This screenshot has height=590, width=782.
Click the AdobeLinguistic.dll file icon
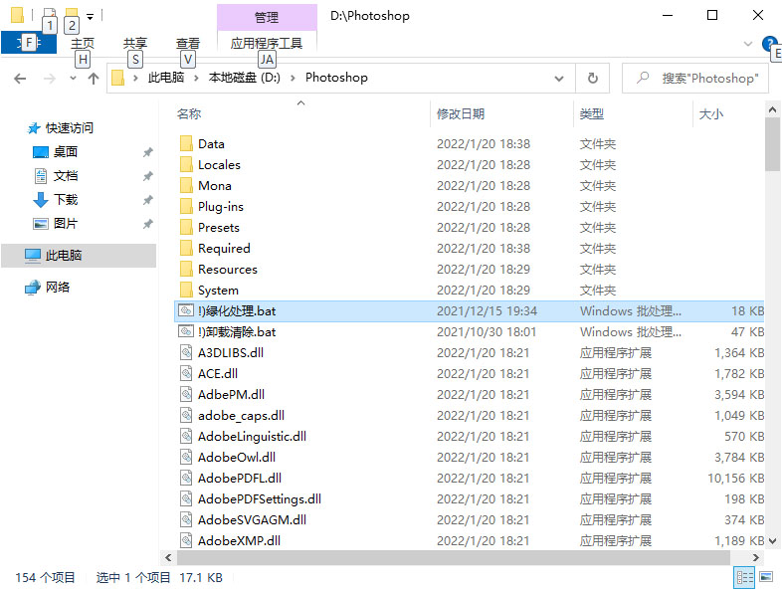[186, 437]
